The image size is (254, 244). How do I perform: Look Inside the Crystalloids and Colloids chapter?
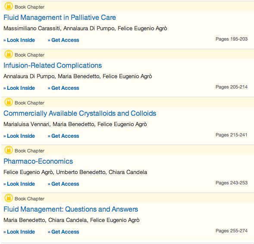tap(19, 136)
